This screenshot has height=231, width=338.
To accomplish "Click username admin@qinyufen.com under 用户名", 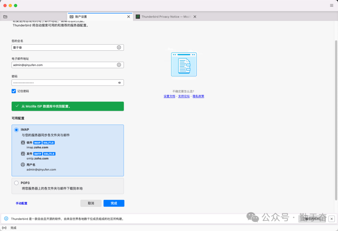I will pos(41,170).
